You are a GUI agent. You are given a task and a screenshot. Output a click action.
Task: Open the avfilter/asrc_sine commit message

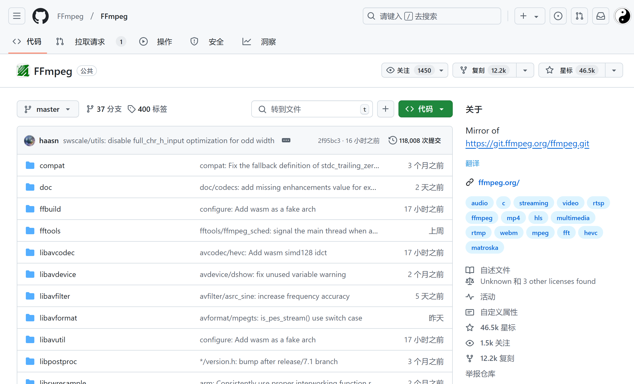(x=275, y=296)
